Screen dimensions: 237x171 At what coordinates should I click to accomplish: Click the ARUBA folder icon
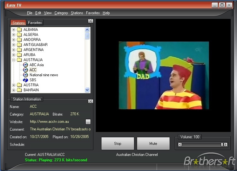tap(19, 55)
